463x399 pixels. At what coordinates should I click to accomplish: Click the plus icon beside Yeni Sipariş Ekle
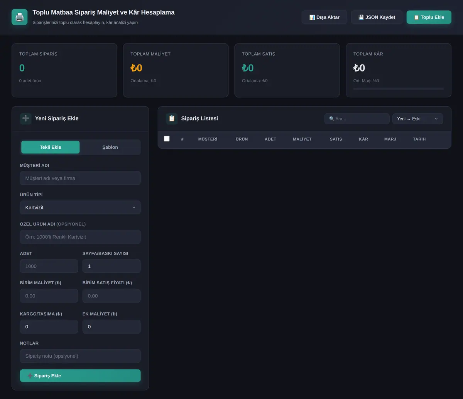(26, 119)
